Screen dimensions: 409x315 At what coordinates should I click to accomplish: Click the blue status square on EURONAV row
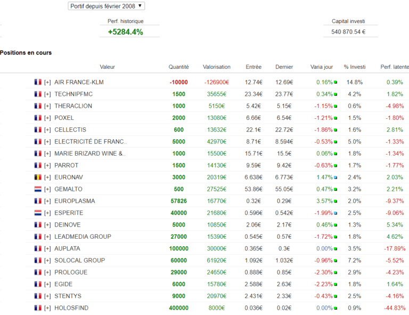336,177
